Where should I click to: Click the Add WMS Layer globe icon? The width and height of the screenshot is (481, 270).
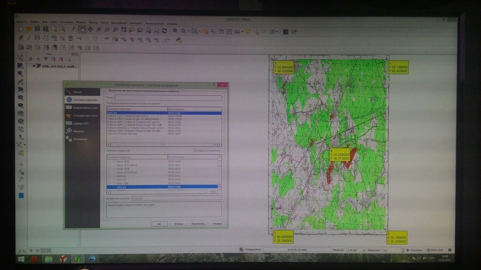coord(21,113)
